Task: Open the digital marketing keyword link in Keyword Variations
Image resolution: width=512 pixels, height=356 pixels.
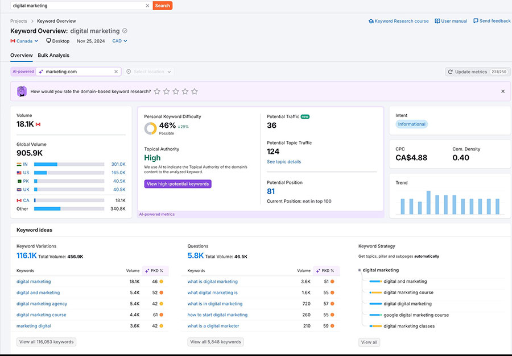Action: point(34,282)
